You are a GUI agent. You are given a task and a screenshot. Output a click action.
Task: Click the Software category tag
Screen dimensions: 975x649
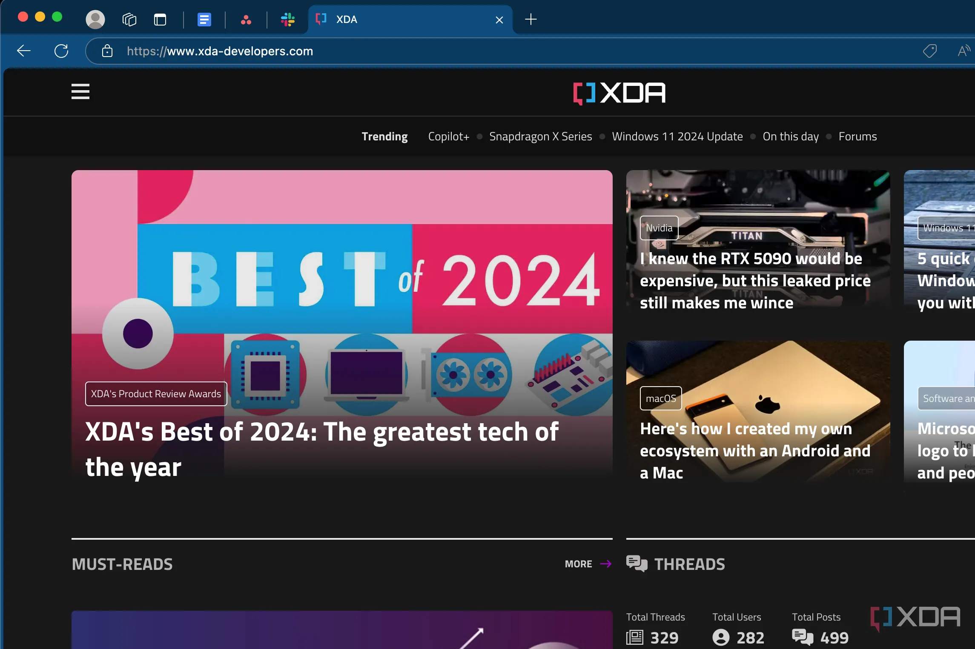pyautogui.click(x=946, y=399)
